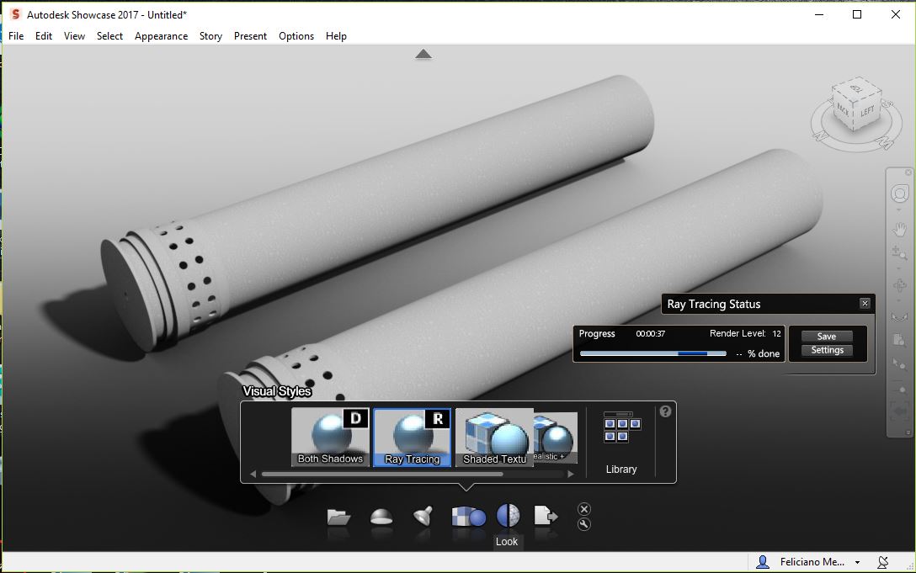Select the orbit tool in the sidebar

pyautogui.click(x=899, y=194)
